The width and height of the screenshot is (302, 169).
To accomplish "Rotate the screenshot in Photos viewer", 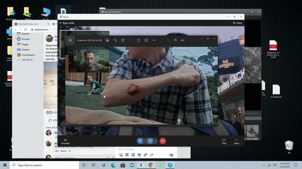I will click(x=115, y=40).
